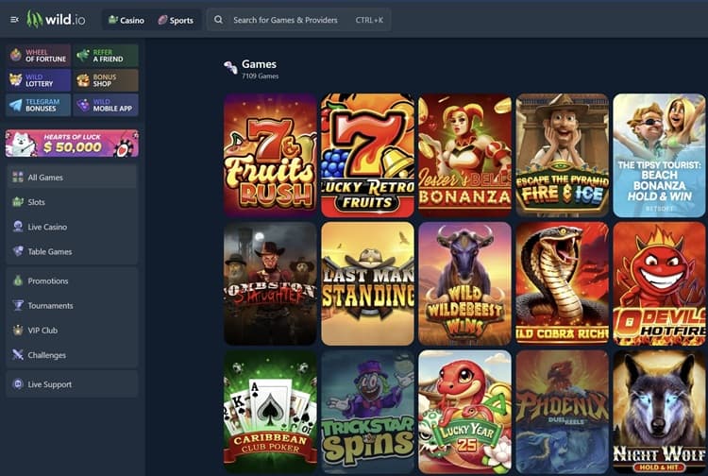Click the Live Casino dealer icon

pos(18,227)
